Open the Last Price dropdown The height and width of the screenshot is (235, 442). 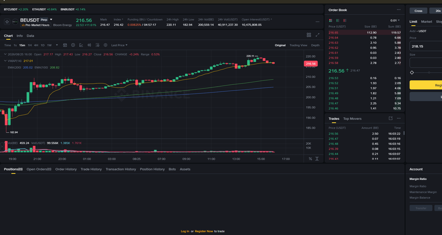click(x=119, y=45)
